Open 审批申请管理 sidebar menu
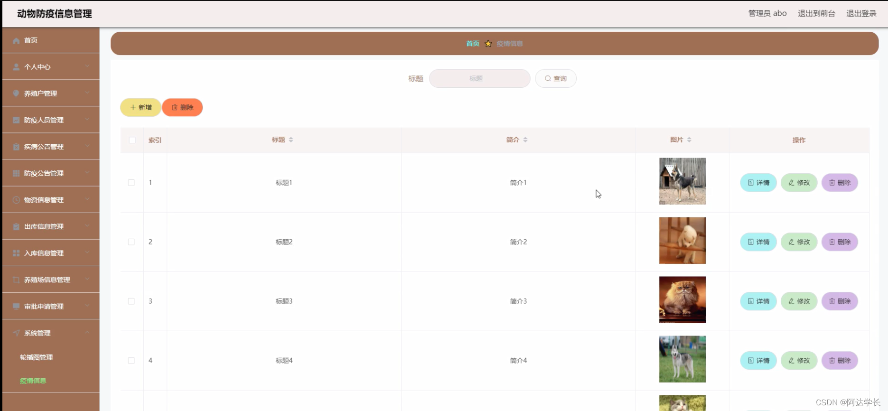The height and width of the screenshot is (411, 888). [51, 306]
